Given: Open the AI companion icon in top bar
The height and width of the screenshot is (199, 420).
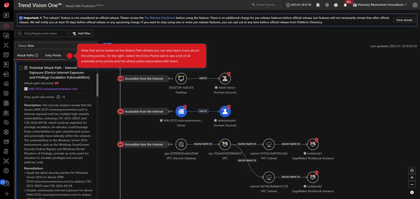Looking at the screenshot, I should click(x=327, y=5).
